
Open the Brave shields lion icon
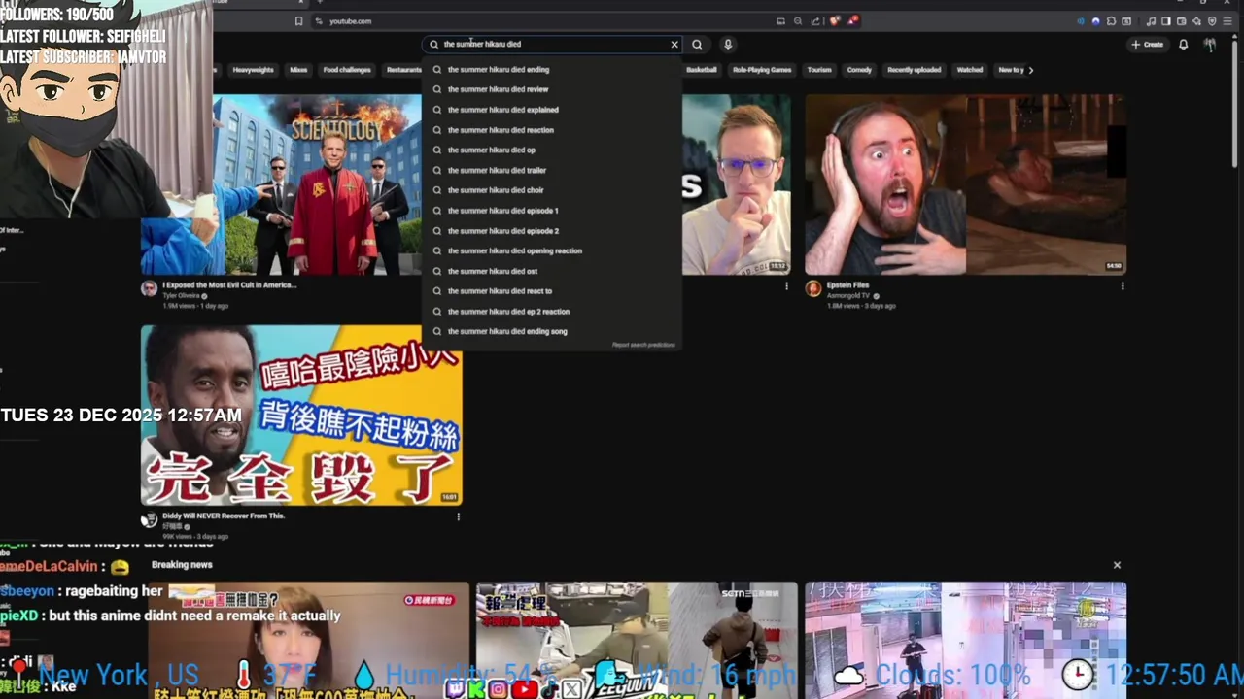click(836, 21)
